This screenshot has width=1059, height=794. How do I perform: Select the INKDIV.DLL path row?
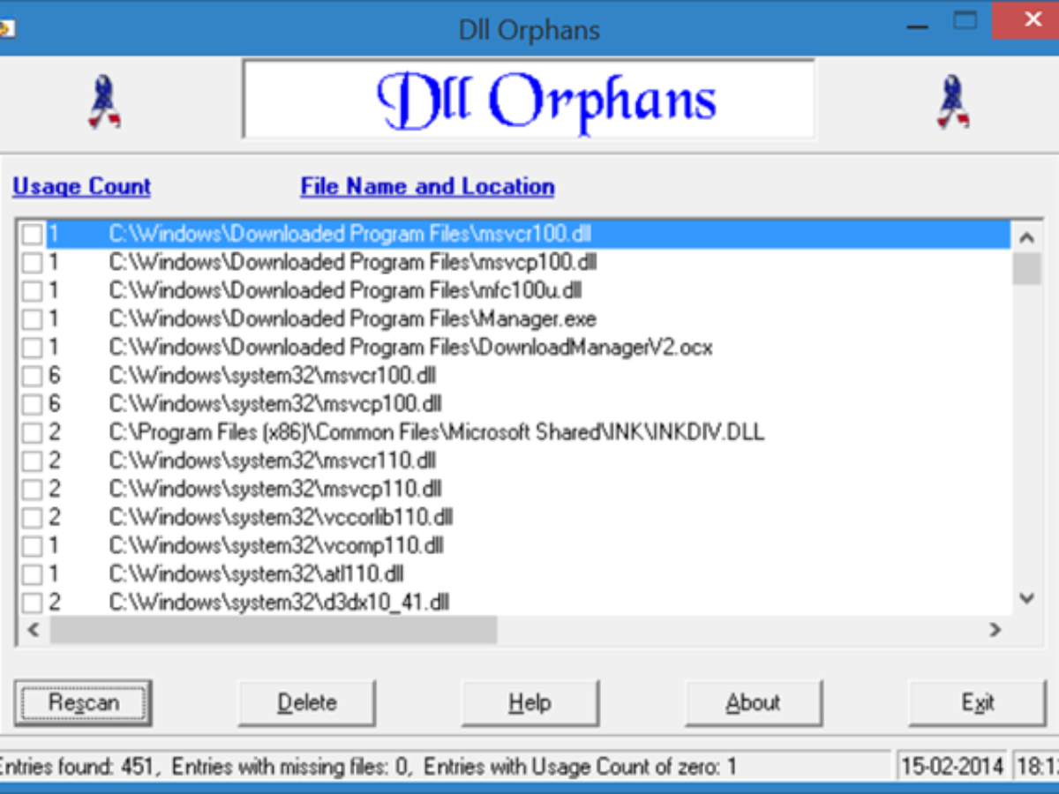[437, 431]
